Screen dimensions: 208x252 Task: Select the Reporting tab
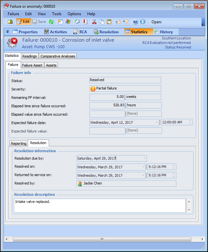coord(19,143)
